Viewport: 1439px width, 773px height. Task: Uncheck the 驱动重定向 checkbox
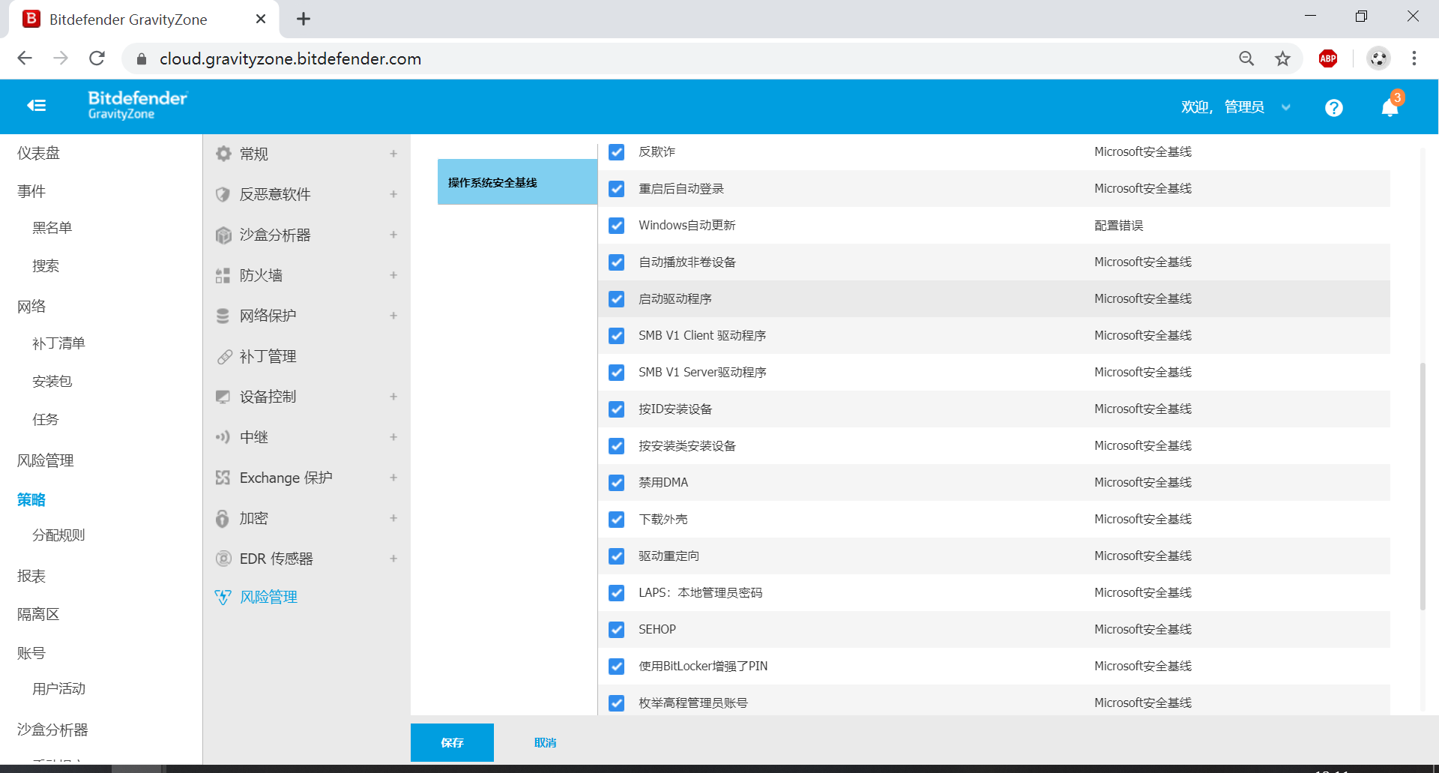(x=617, y=556)
